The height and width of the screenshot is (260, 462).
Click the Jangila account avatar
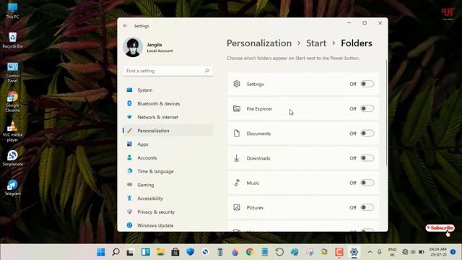click(133, 47)
